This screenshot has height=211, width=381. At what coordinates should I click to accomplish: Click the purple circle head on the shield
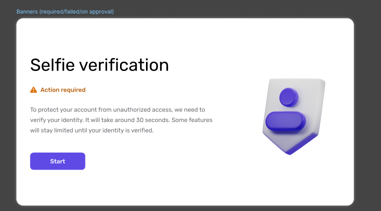click(x=288, y=97)
